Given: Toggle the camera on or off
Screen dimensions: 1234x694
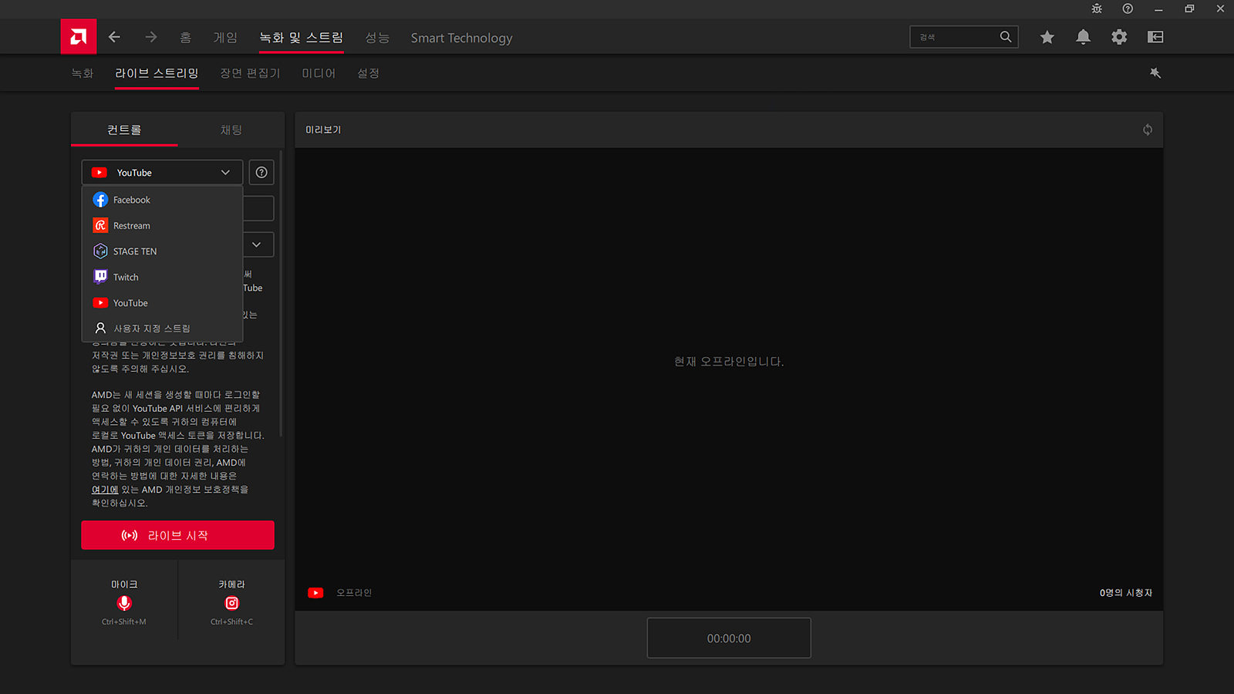Looking at the screenshot, I should pyautogui.click(x=231, y=603).
